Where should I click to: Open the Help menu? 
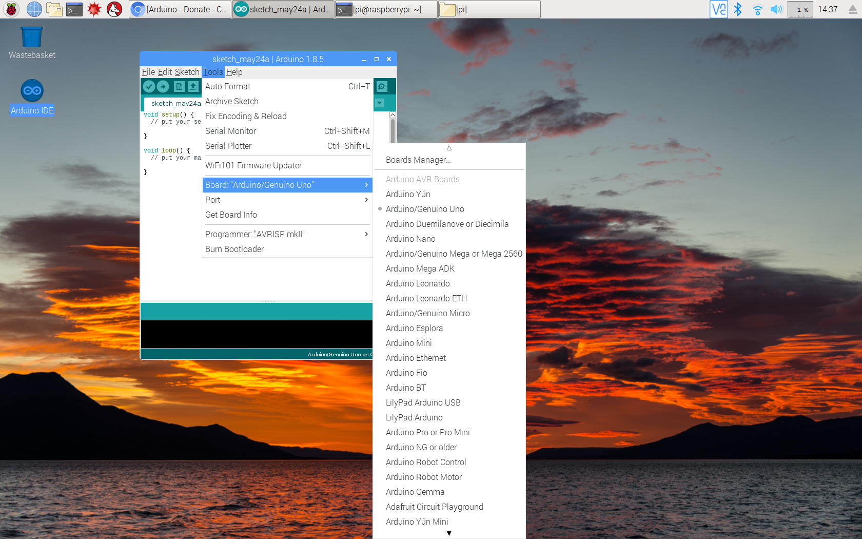coord(234,72)
